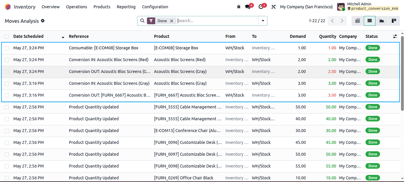Click the From column header
The width and height of the screenshot is (404, 182).
[230, 36]
